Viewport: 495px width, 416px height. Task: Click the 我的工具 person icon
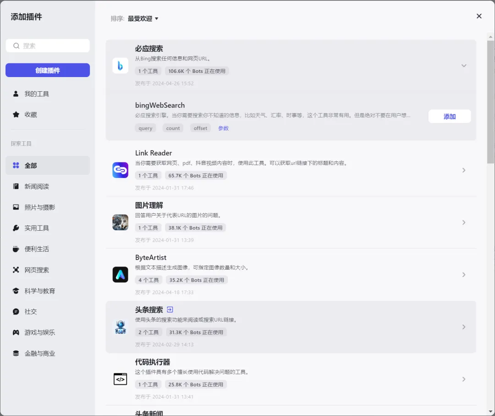click(x=16, y=94)
